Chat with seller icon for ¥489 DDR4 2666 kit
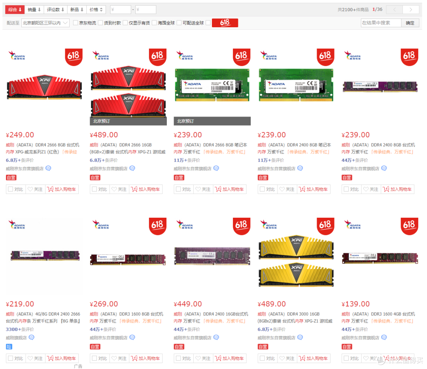The image size is (427, 369). coord(132,168)
